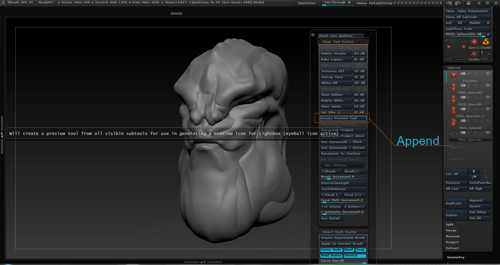Select the SimpleBrush tool icon
The image size is (500, 265).
[x=486, y=42]
